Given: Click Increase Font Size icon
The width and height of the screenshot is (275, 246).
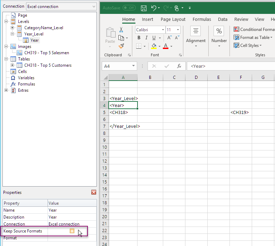Looking at the screenshot, I should [x=169, y=38].
